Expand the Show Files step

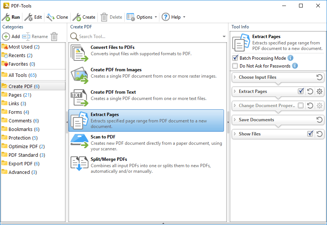235,134
